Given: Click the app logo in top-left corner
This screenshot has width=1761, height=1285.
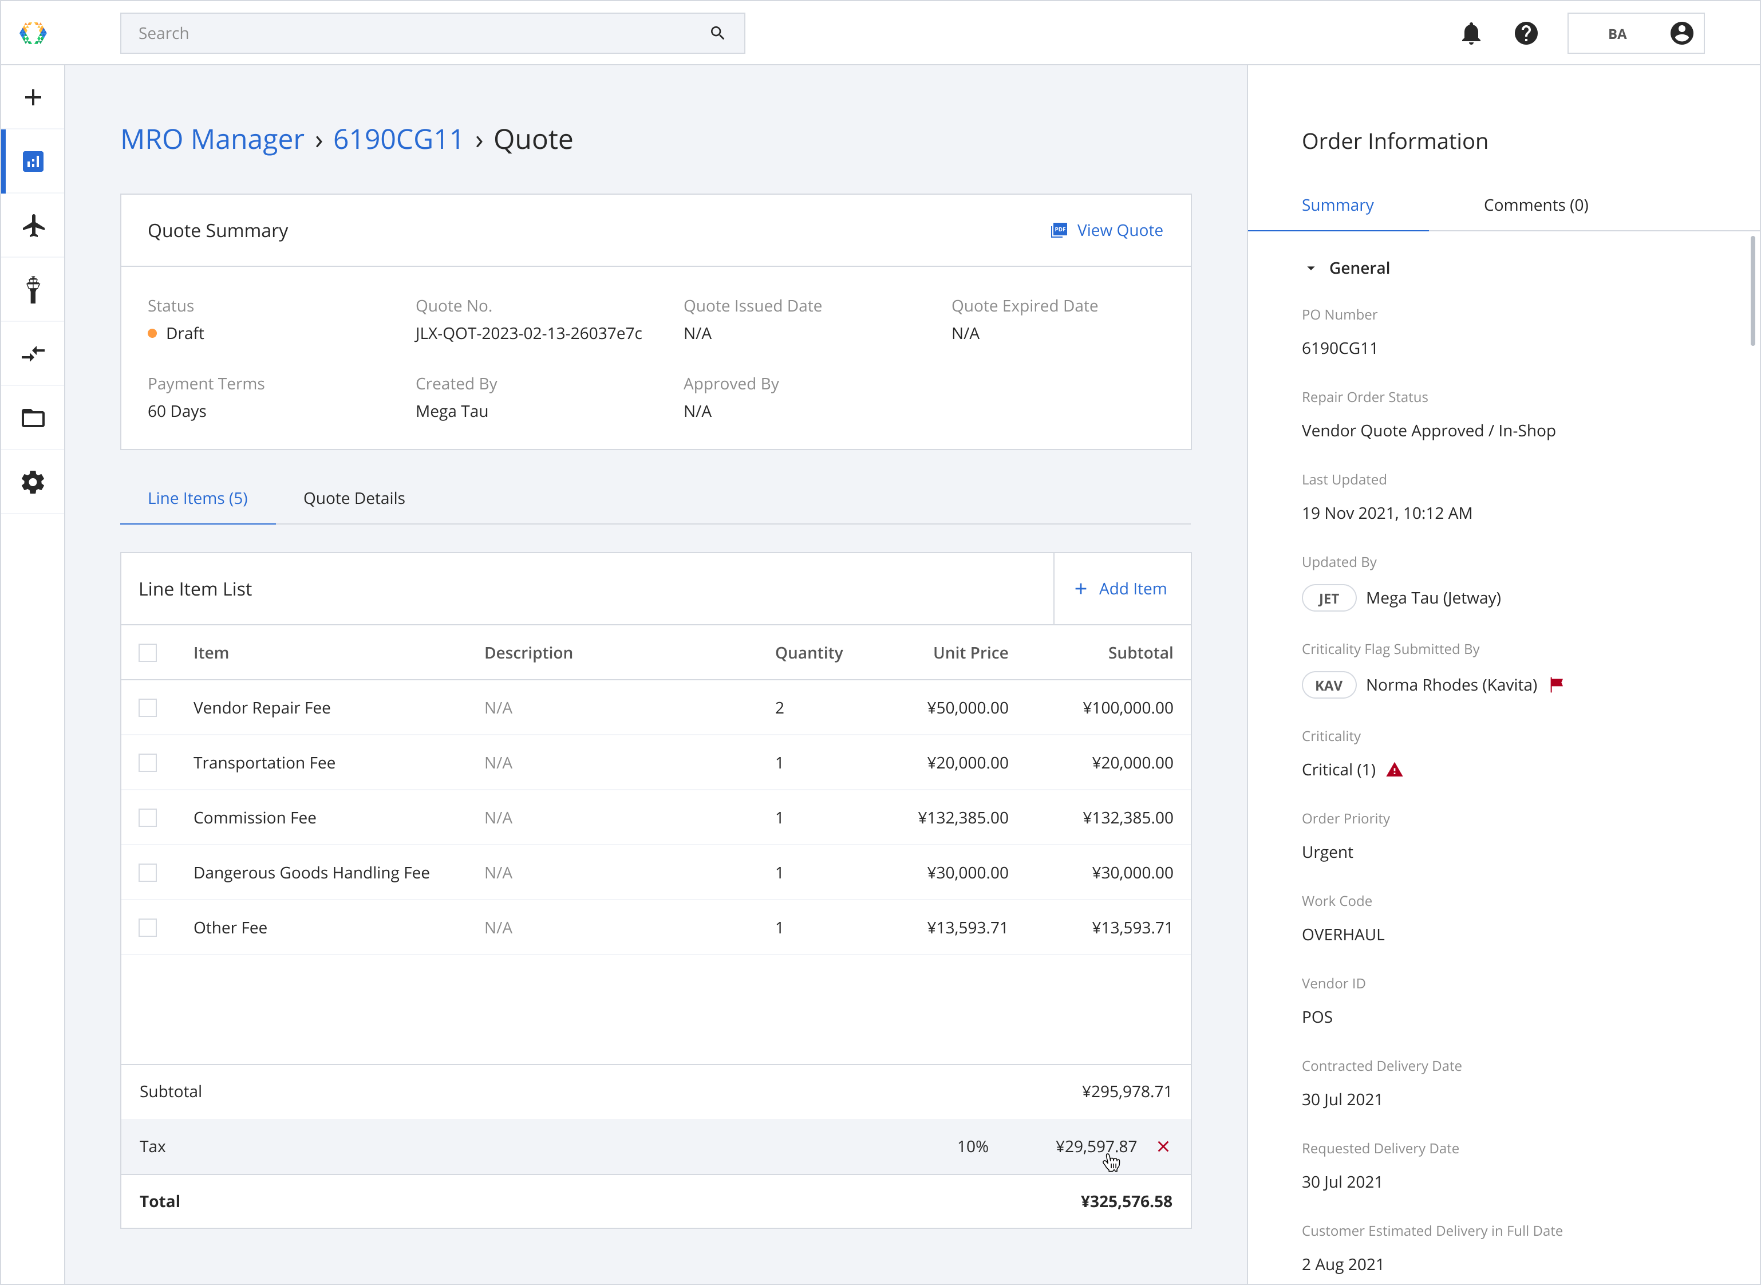Looking at the screenshot, I should (x=33, y=33).
